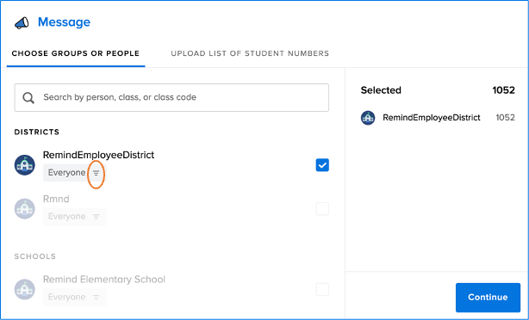Switch to Upload List of Student Numbers tab
Viewport: 529px width, 320px height.
pos(250,53)
